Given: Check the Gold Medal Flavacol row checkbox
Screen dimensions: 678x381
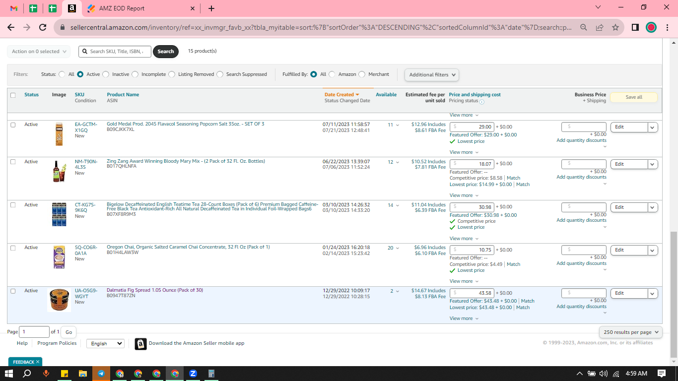Looking at the screenshot, I should click(x=13, y=125).
